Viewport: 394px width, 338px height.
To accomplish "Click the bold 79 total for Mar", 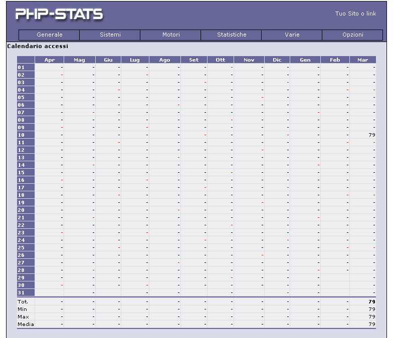I will pos(371,302).
